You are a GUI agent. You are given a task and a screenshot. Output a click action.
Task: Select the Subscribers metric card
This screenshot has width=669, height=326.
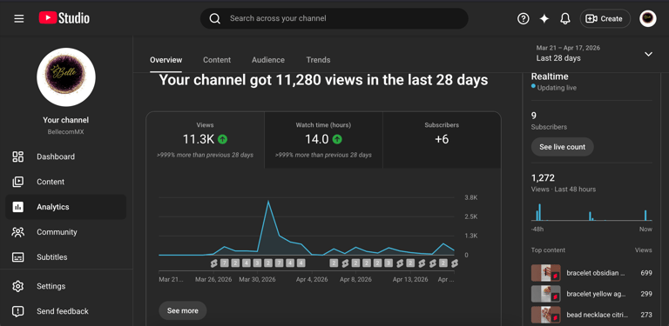click(x=442, y=140)
